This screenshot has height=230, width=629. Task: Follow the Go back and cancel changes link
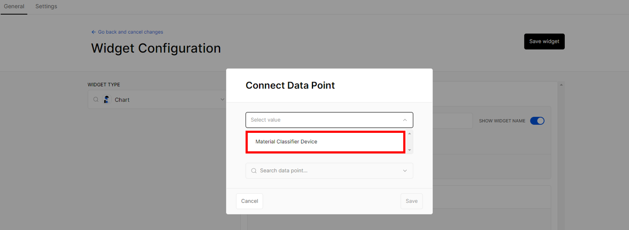[131, 32]
